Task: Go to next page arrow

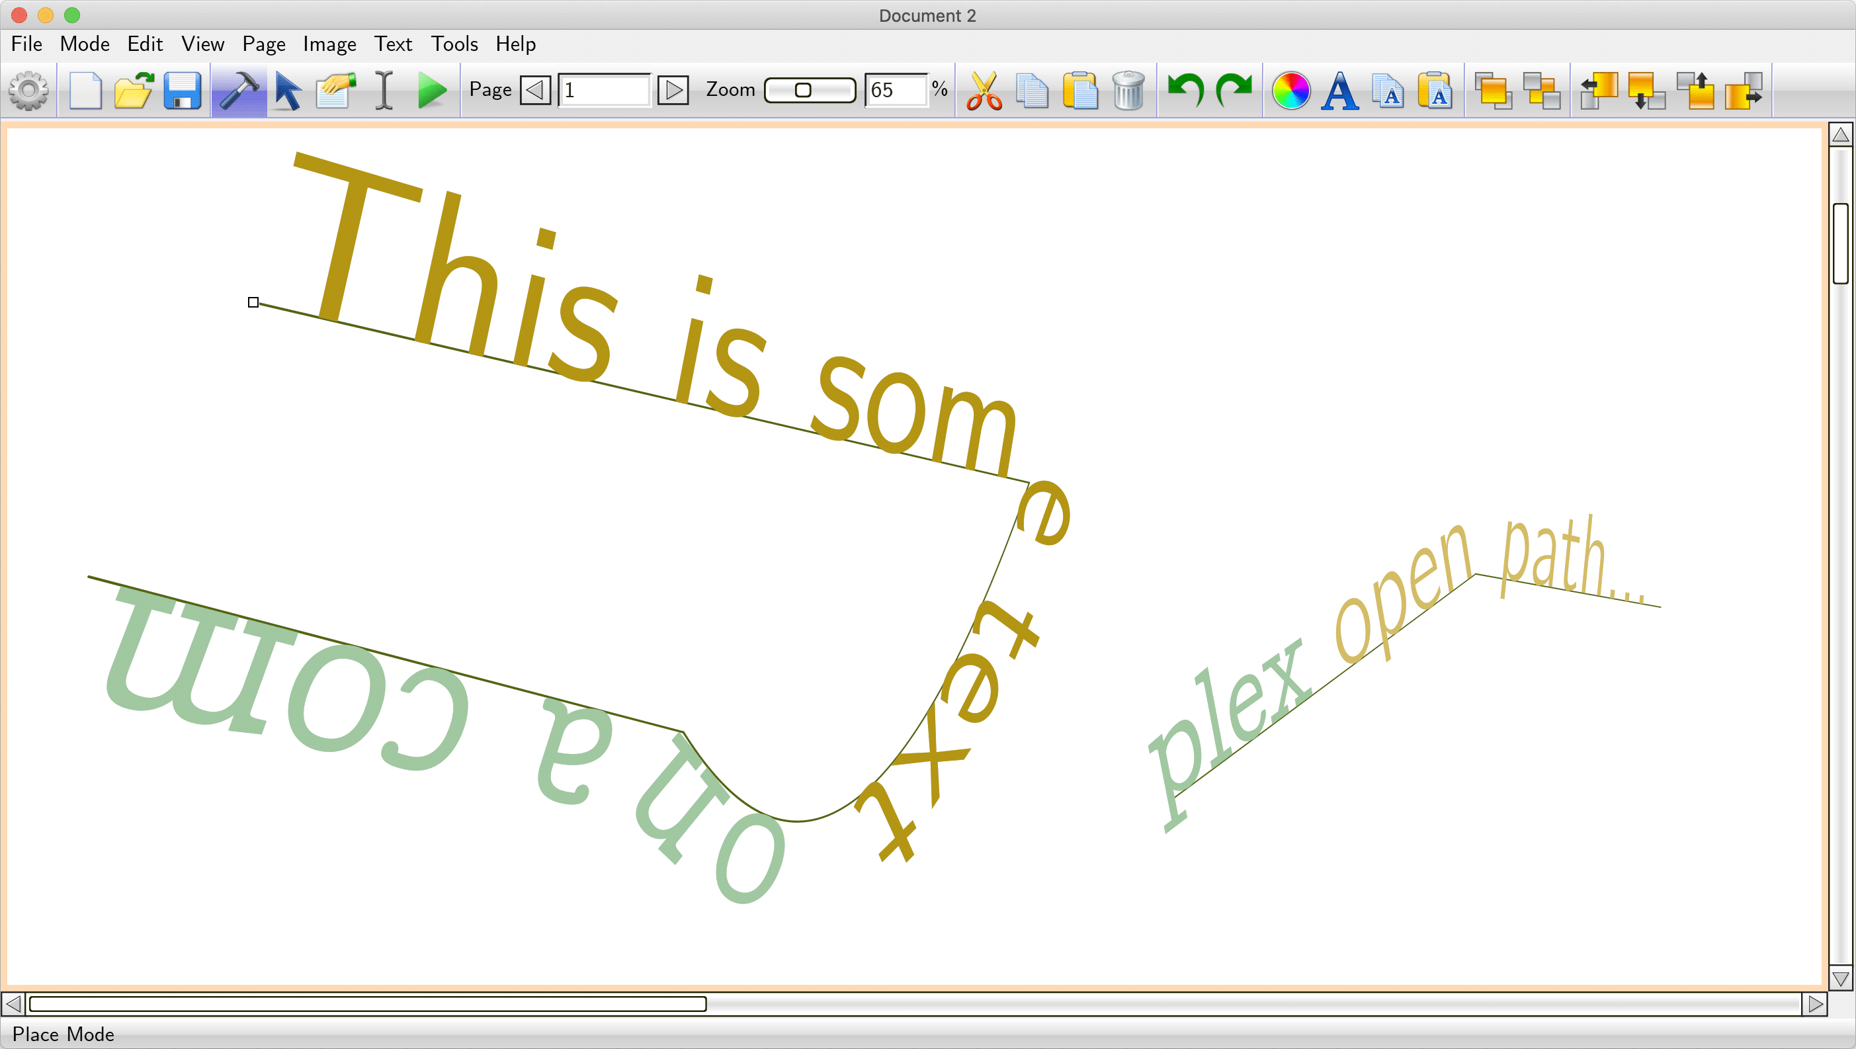Action: coord(673,90)
